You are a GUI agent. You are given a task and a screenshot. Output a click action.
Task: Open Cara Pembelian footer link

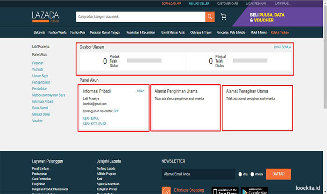(x=42, y=179)
